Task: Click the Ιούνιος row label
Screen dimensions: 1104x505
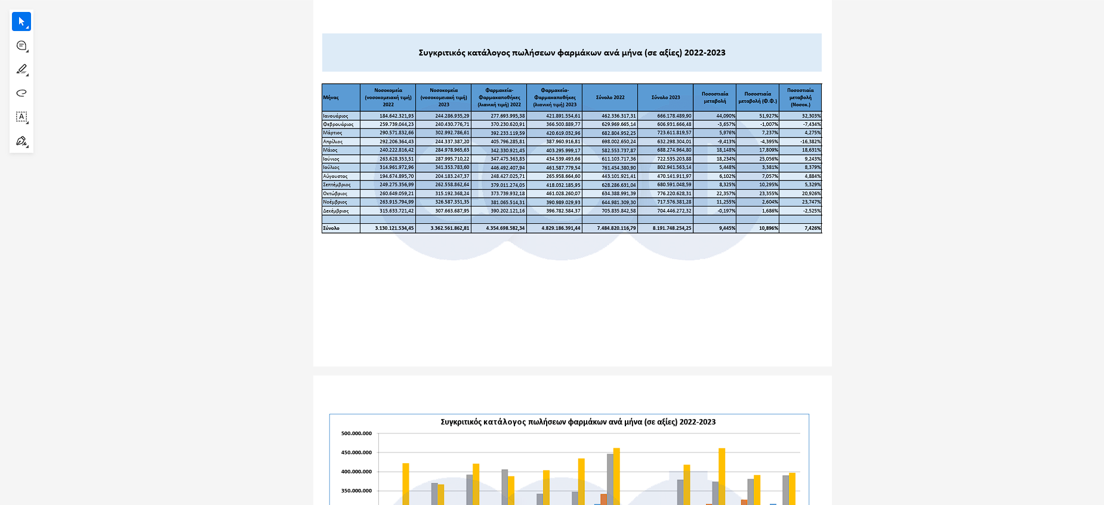Action: click(x=331, y=159)
